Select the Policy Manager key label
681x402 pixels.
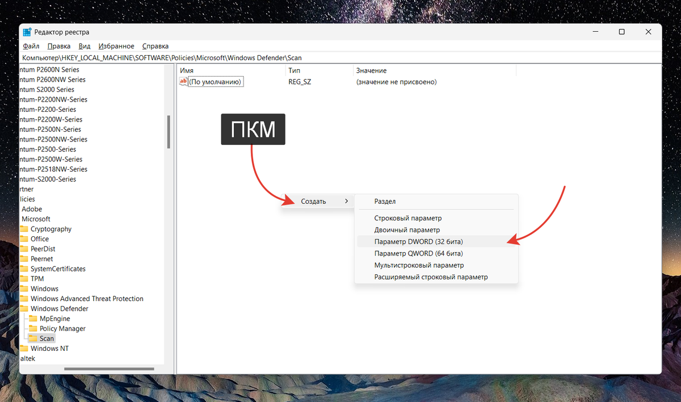pyautogui.click(x=62, y=329)
